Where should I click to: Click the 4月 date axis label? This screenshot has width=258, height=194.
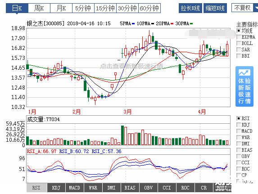point(202,112)
